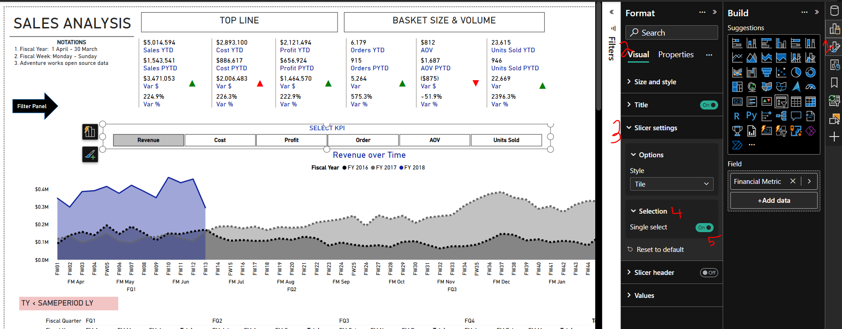
Task: Choose the donut chart visual icon
Action: 811,72
